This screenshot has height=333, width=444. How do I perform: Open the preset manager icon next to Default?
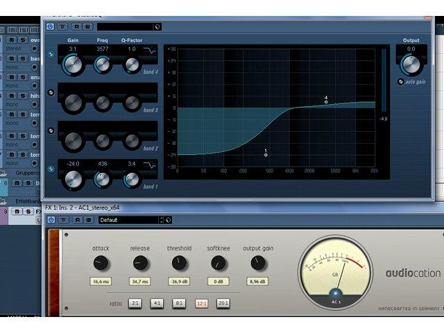click(169, 220)
